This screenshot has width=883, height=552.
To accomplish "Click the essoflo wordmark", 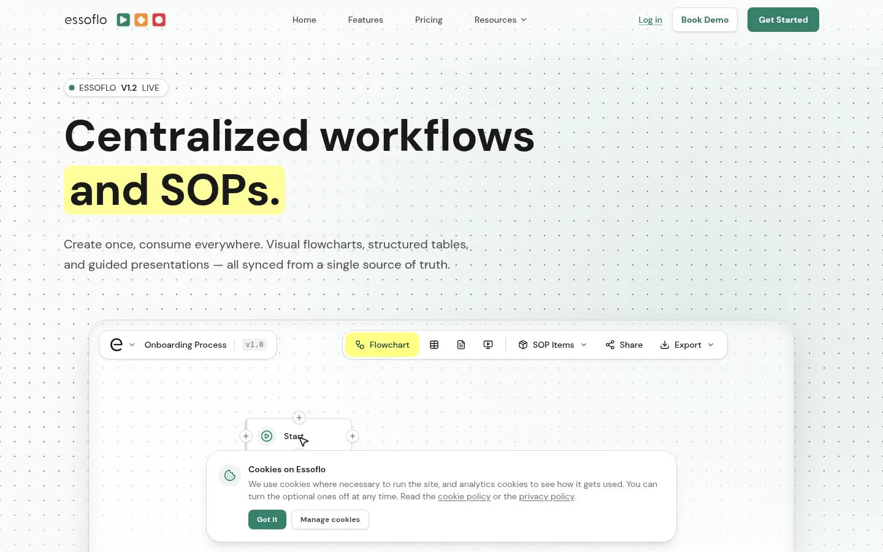I will [86, 20].
